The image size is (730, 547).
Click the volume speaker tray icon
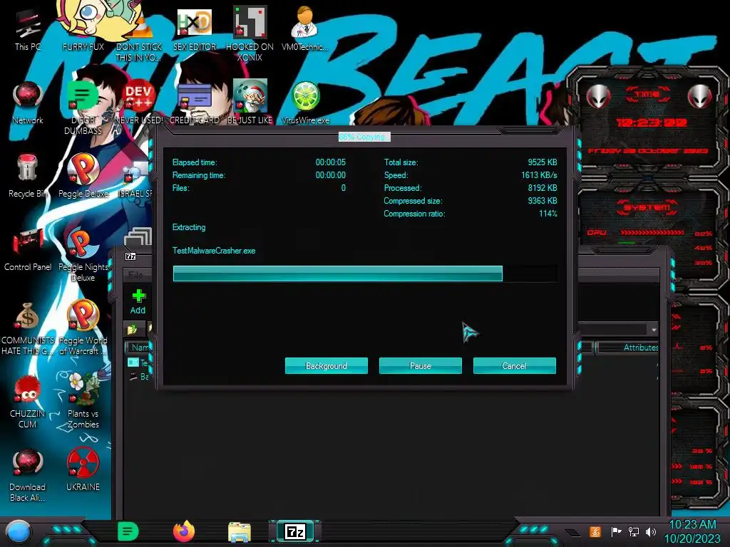pos(651,531)
